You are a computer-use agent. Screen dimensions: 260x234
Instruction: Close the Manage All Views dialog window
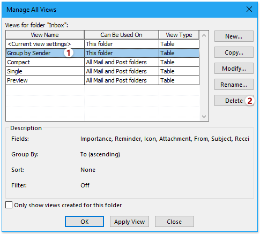(249, 9)
